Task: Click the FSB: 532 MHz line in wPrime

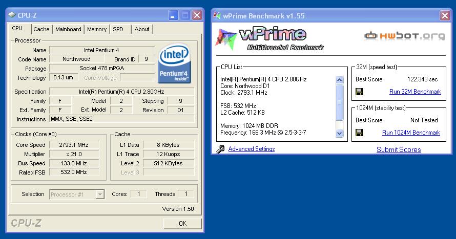Action: 238,106
